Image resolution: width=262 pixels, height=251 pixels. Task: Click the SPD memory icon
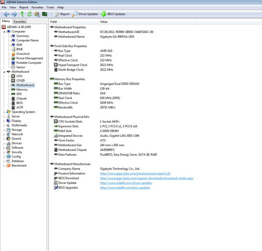13,94
